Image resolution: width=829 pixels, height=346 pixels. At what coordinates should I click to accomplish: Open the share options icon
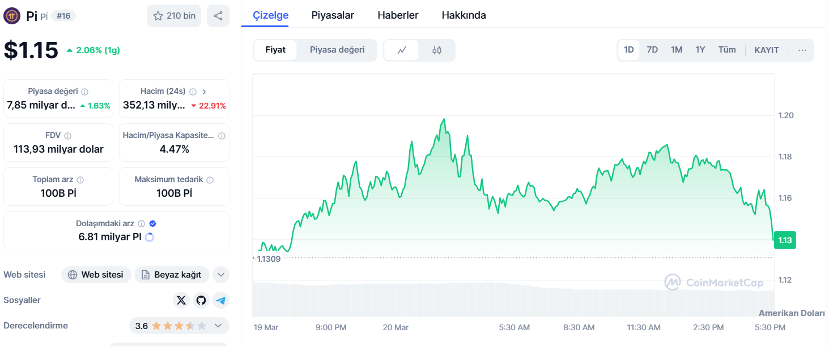coord(218,16)
